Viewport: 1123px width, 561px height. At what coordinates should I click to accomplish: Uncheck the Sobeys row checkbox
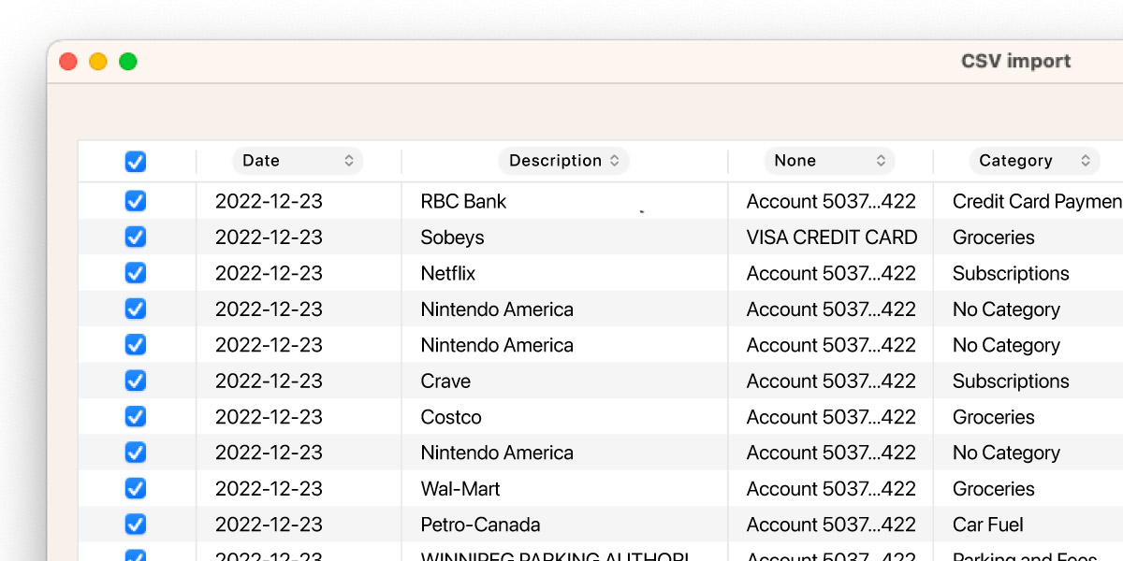click(136, 237)
